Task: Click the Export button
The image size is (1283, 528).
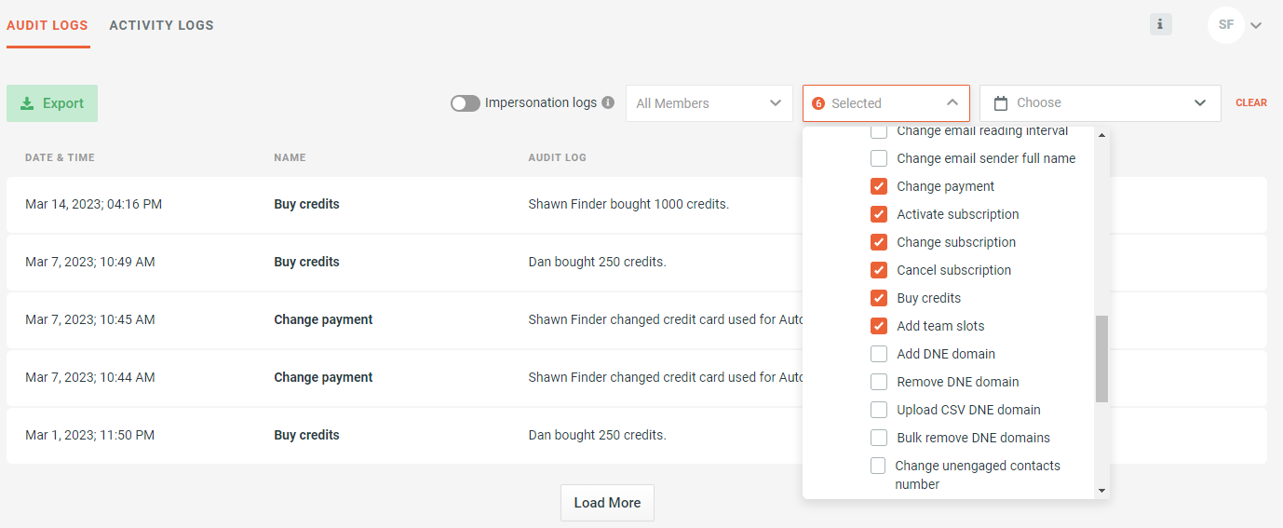Action: click(52, 103)
